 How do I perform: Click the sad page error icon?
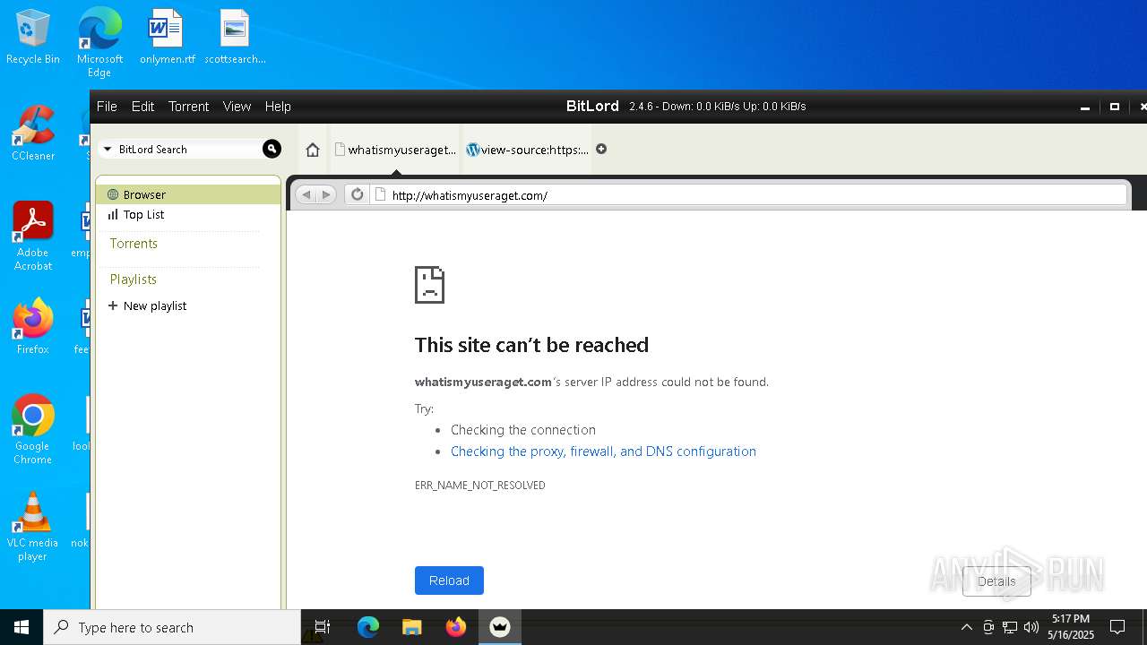click(429, 285)
